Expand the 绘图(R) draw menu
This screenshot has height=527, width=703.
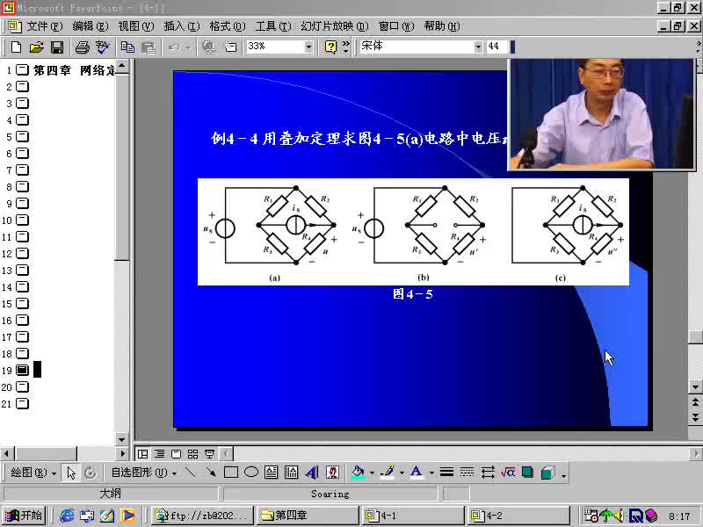click(33, 473)
